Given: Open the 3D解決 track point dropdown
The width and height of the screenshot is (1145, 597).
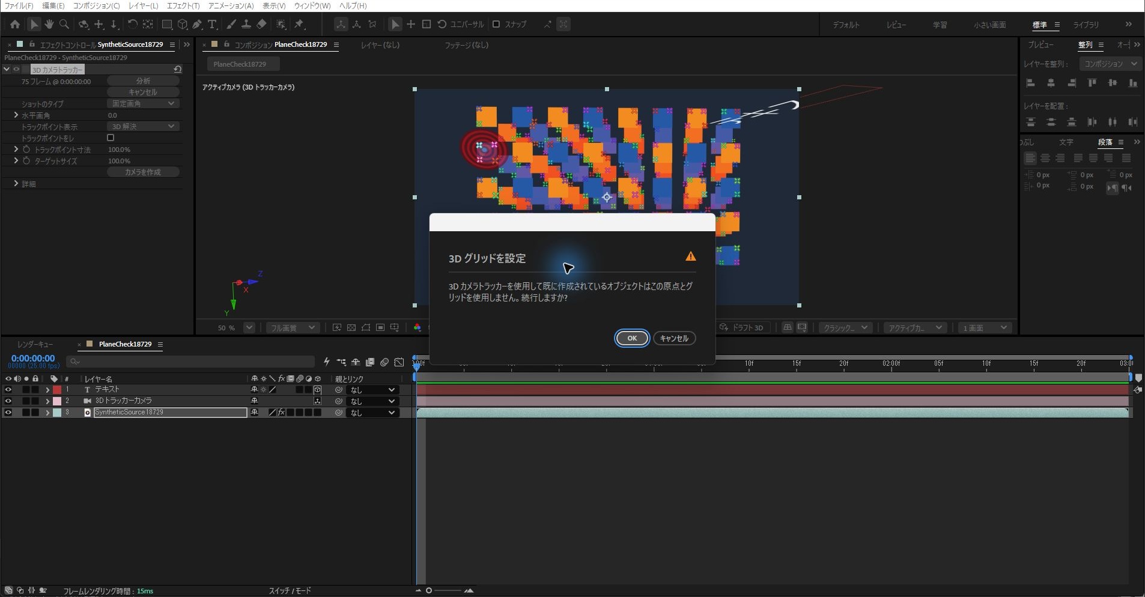Looking at the screenshot, I should coord(144,126).
